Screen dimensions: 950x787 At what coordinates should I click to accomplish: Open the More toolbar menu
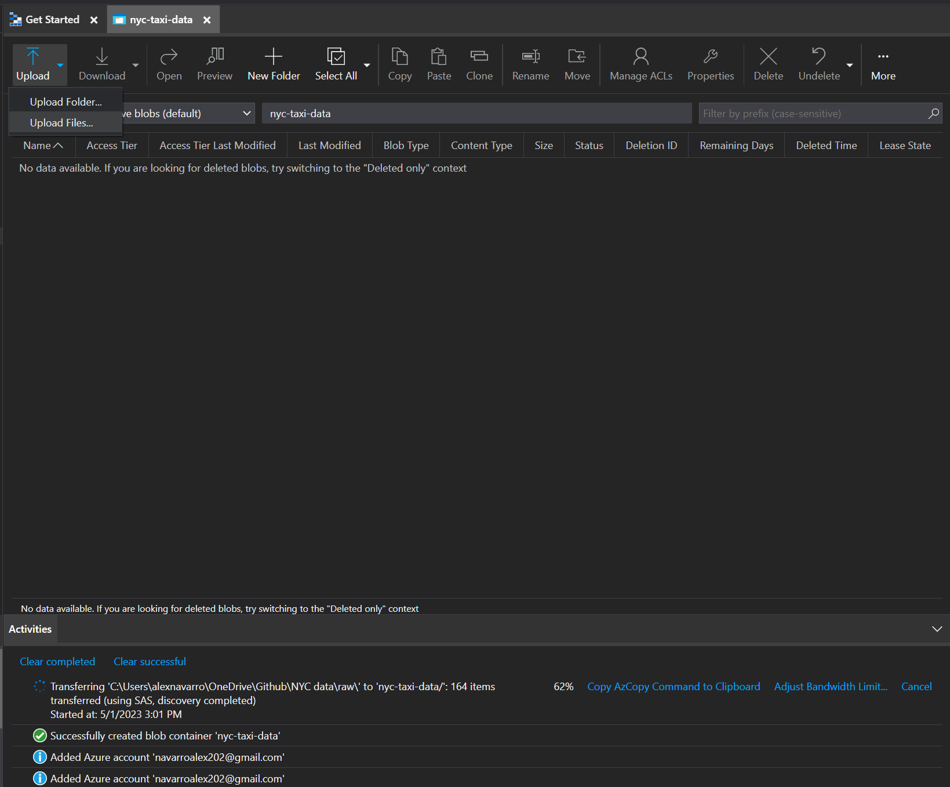883,64
